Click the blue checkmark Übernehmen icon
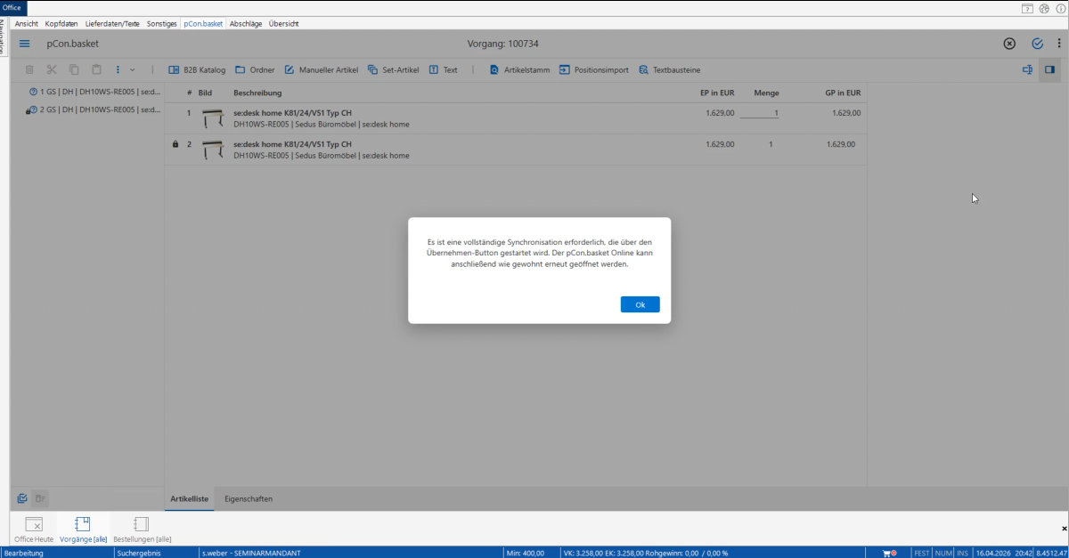Screen dimensions: 1069x558 pos(1037,44)
